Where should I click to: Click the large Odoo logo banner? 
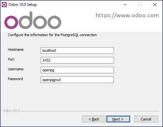pyautogui.click(x=33, y=20)
